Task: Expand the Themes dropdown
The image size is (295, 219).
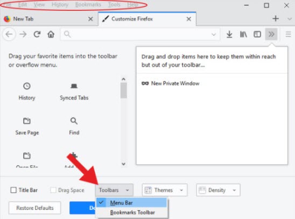Action: pyautogui.click(x=165, y=190)
